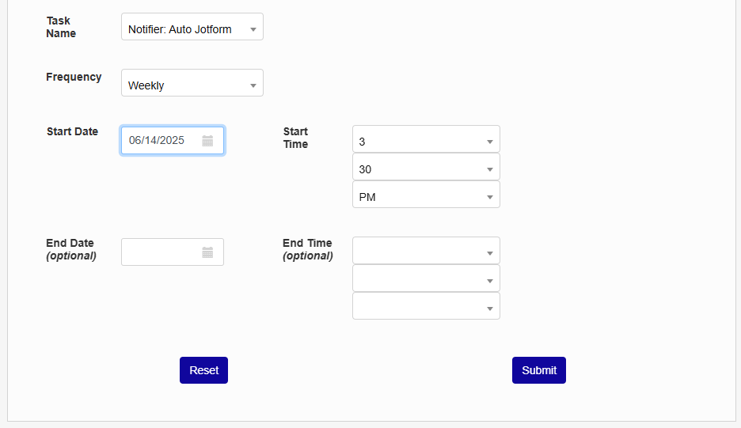Click the Frequency label
This screenshot has height=428, width=741.
[x=74, y=77]
